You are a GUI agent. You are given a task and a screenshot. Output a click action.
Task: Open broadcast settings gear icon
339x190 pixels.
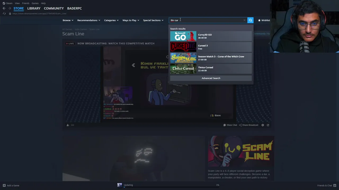pyautogui.click(x=263, y=125)
